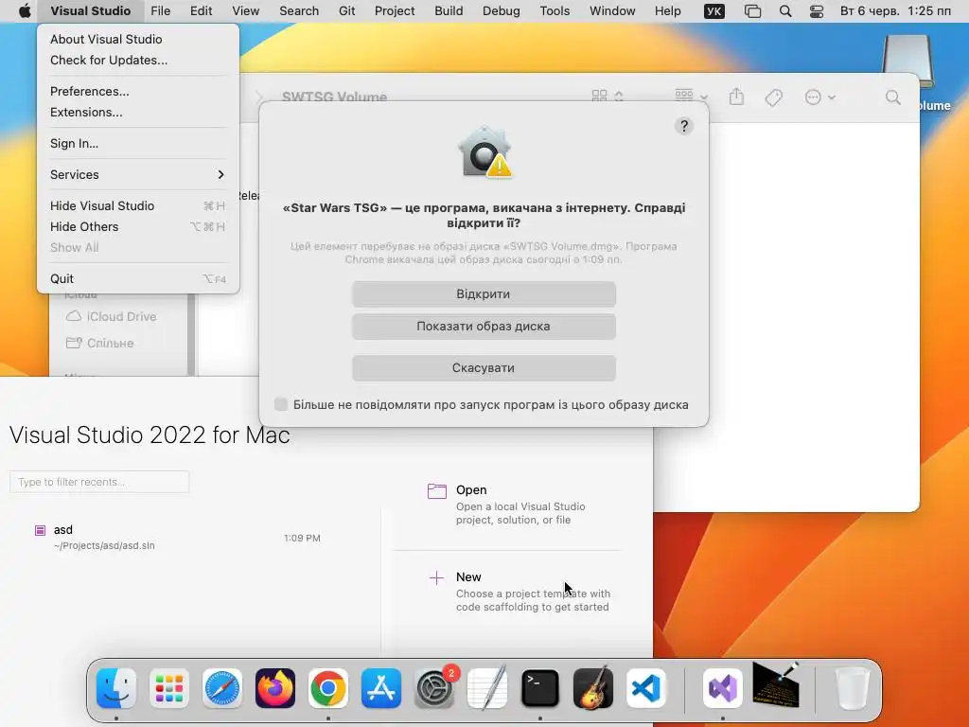Click the Stage Manager menu bar icon
This screenshot has height=727, width=969.
click(752, 11)
